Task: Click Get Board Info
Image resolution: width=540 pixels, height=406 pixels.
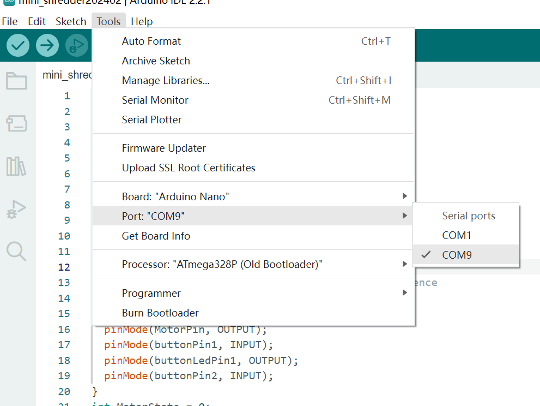Action: 156,236
